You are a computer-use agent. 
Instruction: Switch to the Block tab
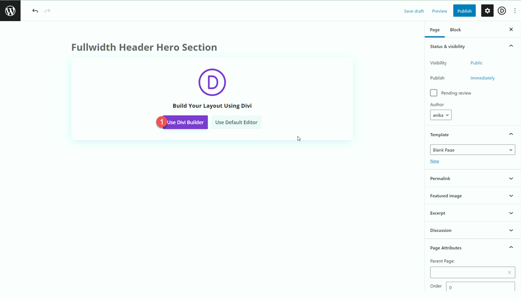pos(455,29)
